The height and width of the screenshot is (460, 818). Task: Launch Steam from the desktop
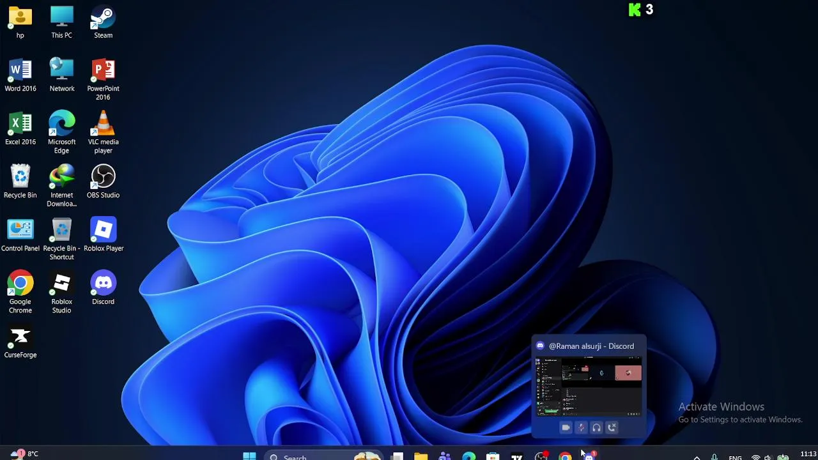(103, 22)
